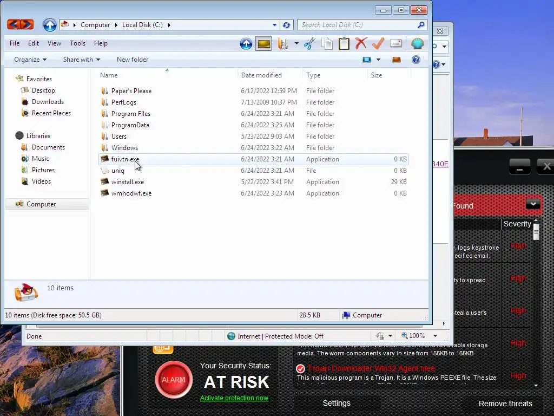Sort by the Name column header
The height and width of the screenshot is (416, 554).
[167, 75]
